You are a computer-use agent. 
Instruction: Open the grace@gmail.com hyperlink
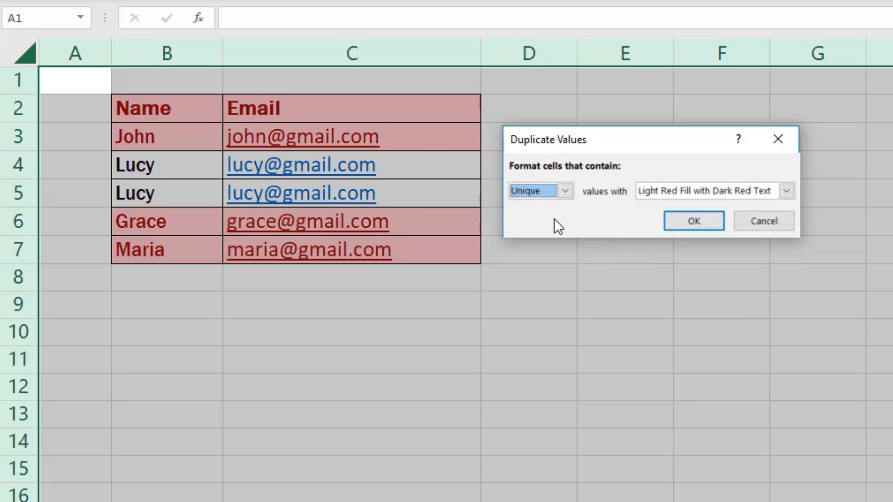point(307,222)
